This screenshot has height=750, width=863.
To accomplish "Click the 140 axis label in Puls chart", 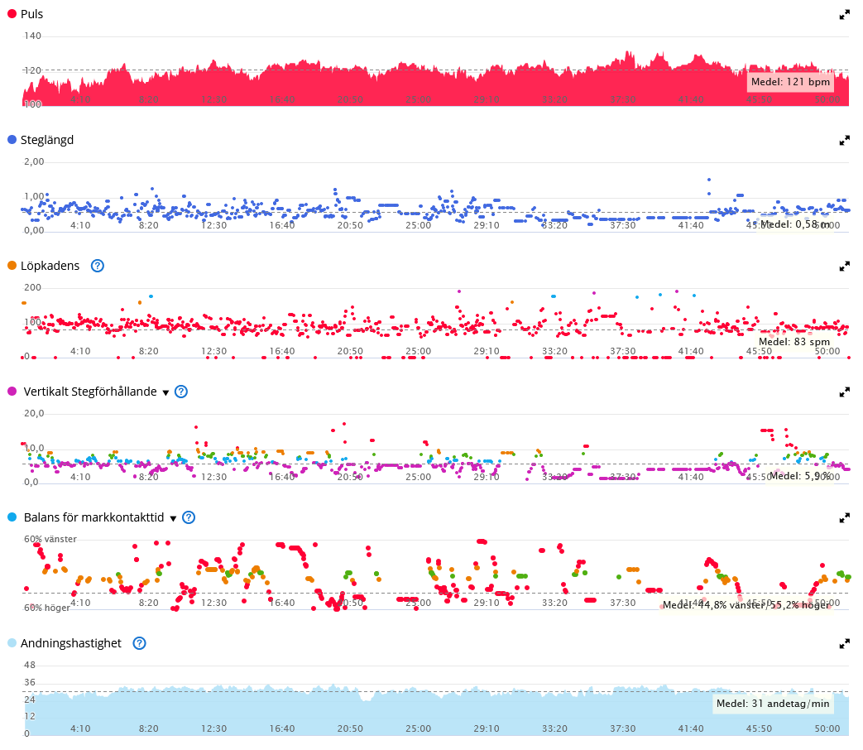I will 32,36.
